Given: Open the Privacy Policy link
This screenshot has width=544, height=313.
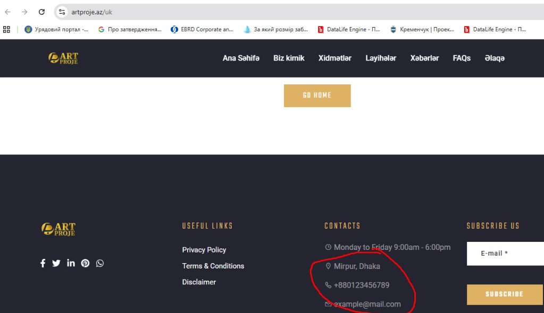Looking at the screenshot, I should pyautogui.click(x=204, y=250).
